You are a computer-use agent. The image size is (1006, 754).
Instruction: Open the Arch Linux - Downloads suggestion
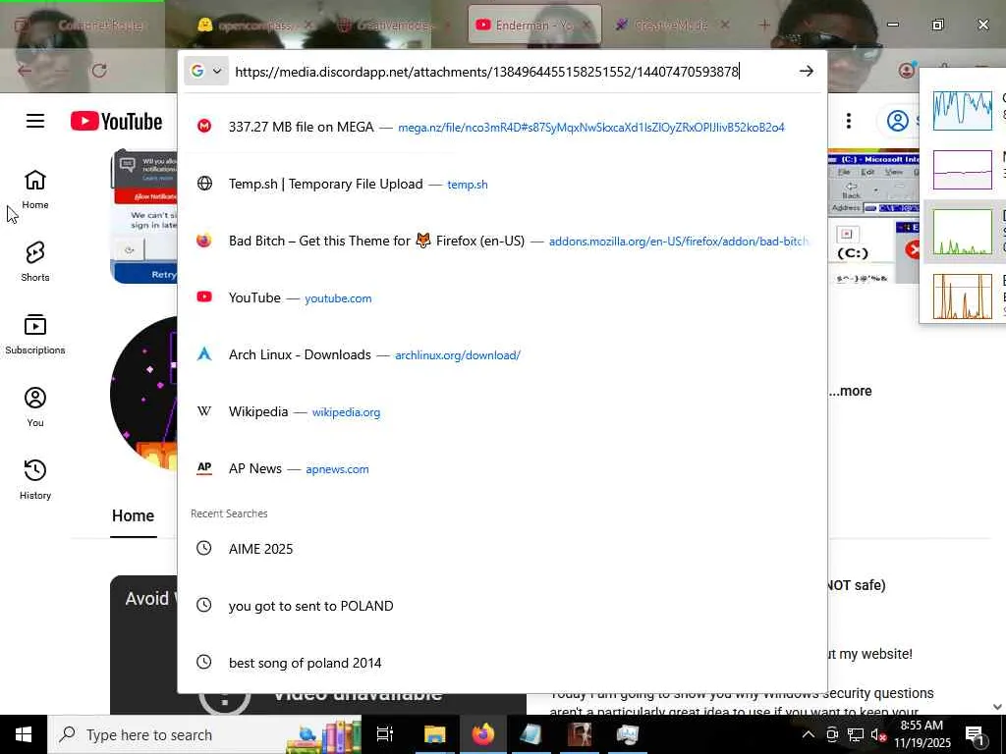[502, 354]
